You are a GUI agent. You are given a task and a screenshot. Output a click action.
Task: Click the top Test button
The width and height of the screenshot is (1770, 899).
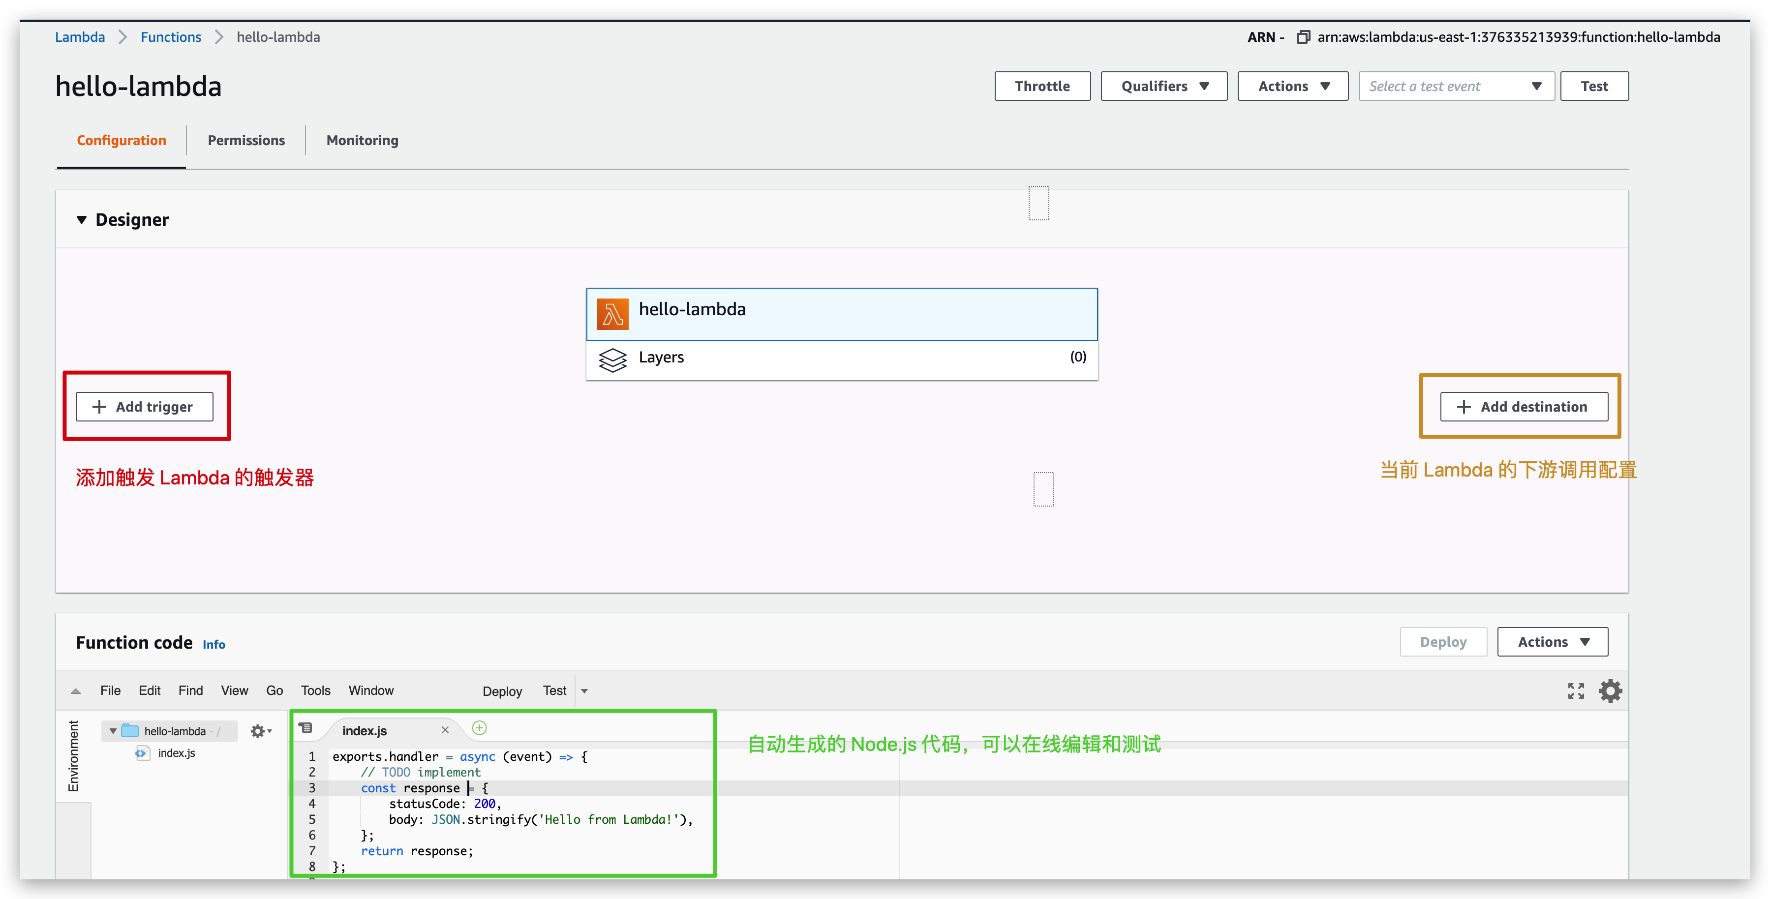[1594, 86]
